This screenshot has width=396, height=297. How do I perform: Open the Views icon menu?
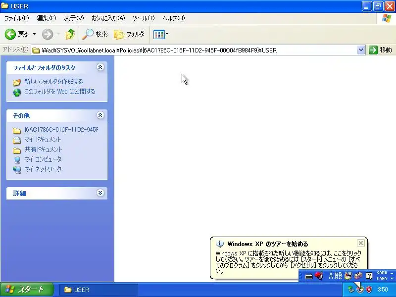(x=160, y=34)
